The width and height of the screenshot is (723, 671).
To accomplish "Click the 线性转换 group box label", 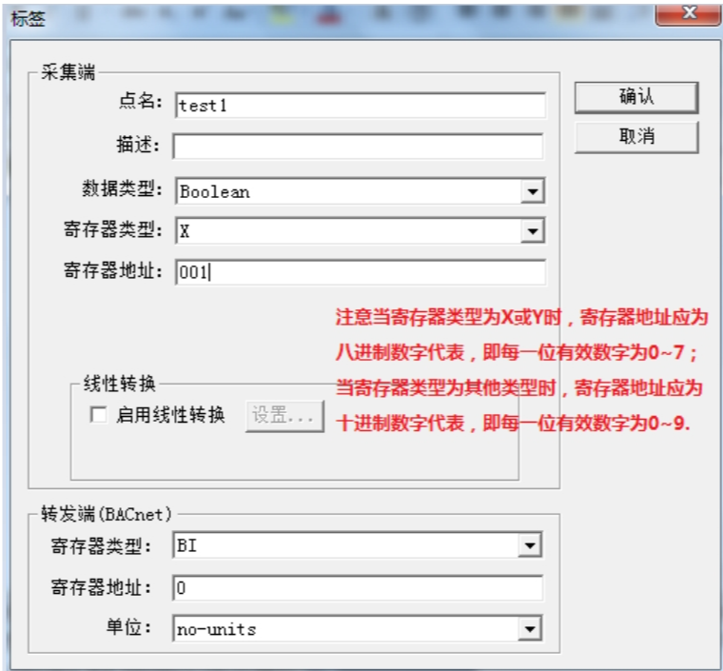I will [120, 384].
